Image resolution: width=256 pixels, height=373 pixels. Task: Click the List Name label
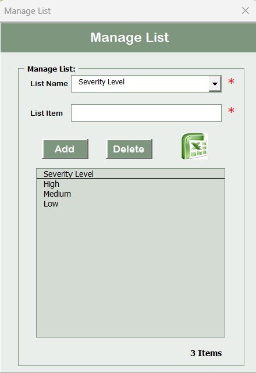coord(49,83)
